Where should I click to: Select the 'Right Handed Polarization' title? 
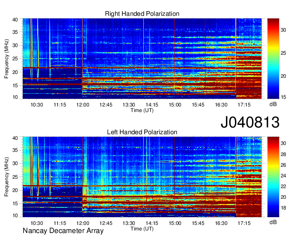(142, 14)
